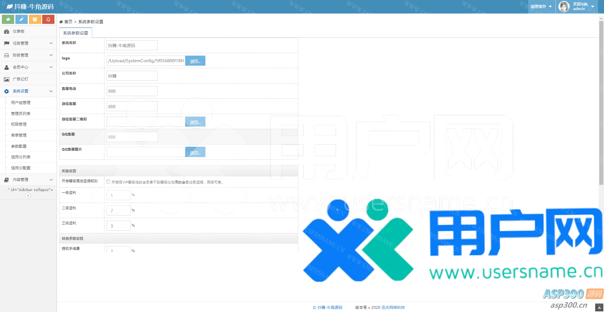Click the 一级返利 percentage field

click(119, 195)
